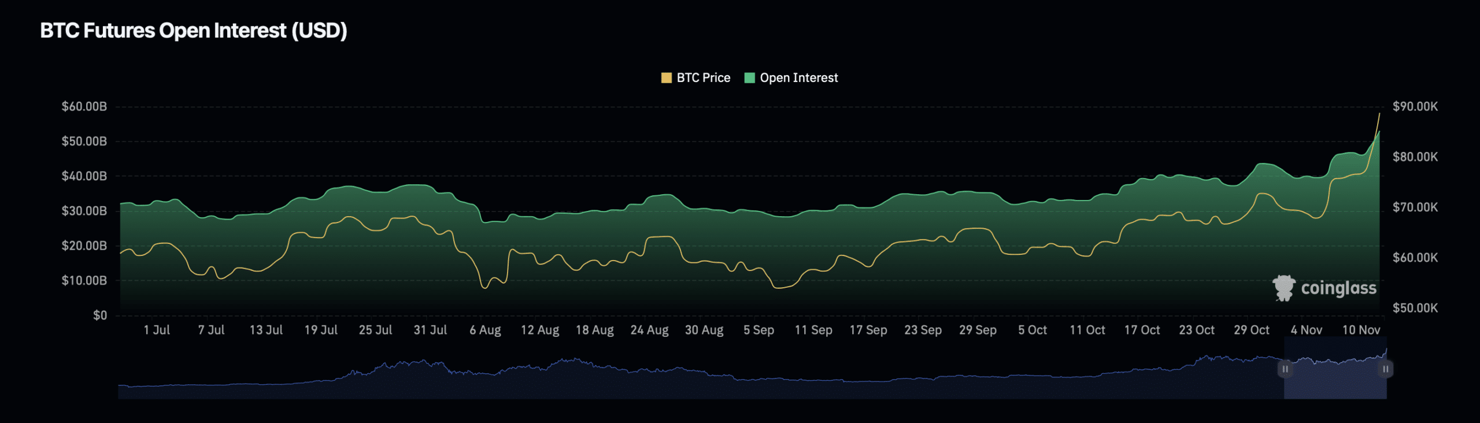Click the $70.00K right axis label

click(x=1415, y=207)
